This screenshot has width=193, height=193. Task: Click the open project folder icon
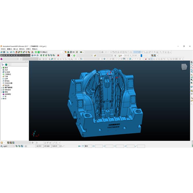[x=2, y=52]
